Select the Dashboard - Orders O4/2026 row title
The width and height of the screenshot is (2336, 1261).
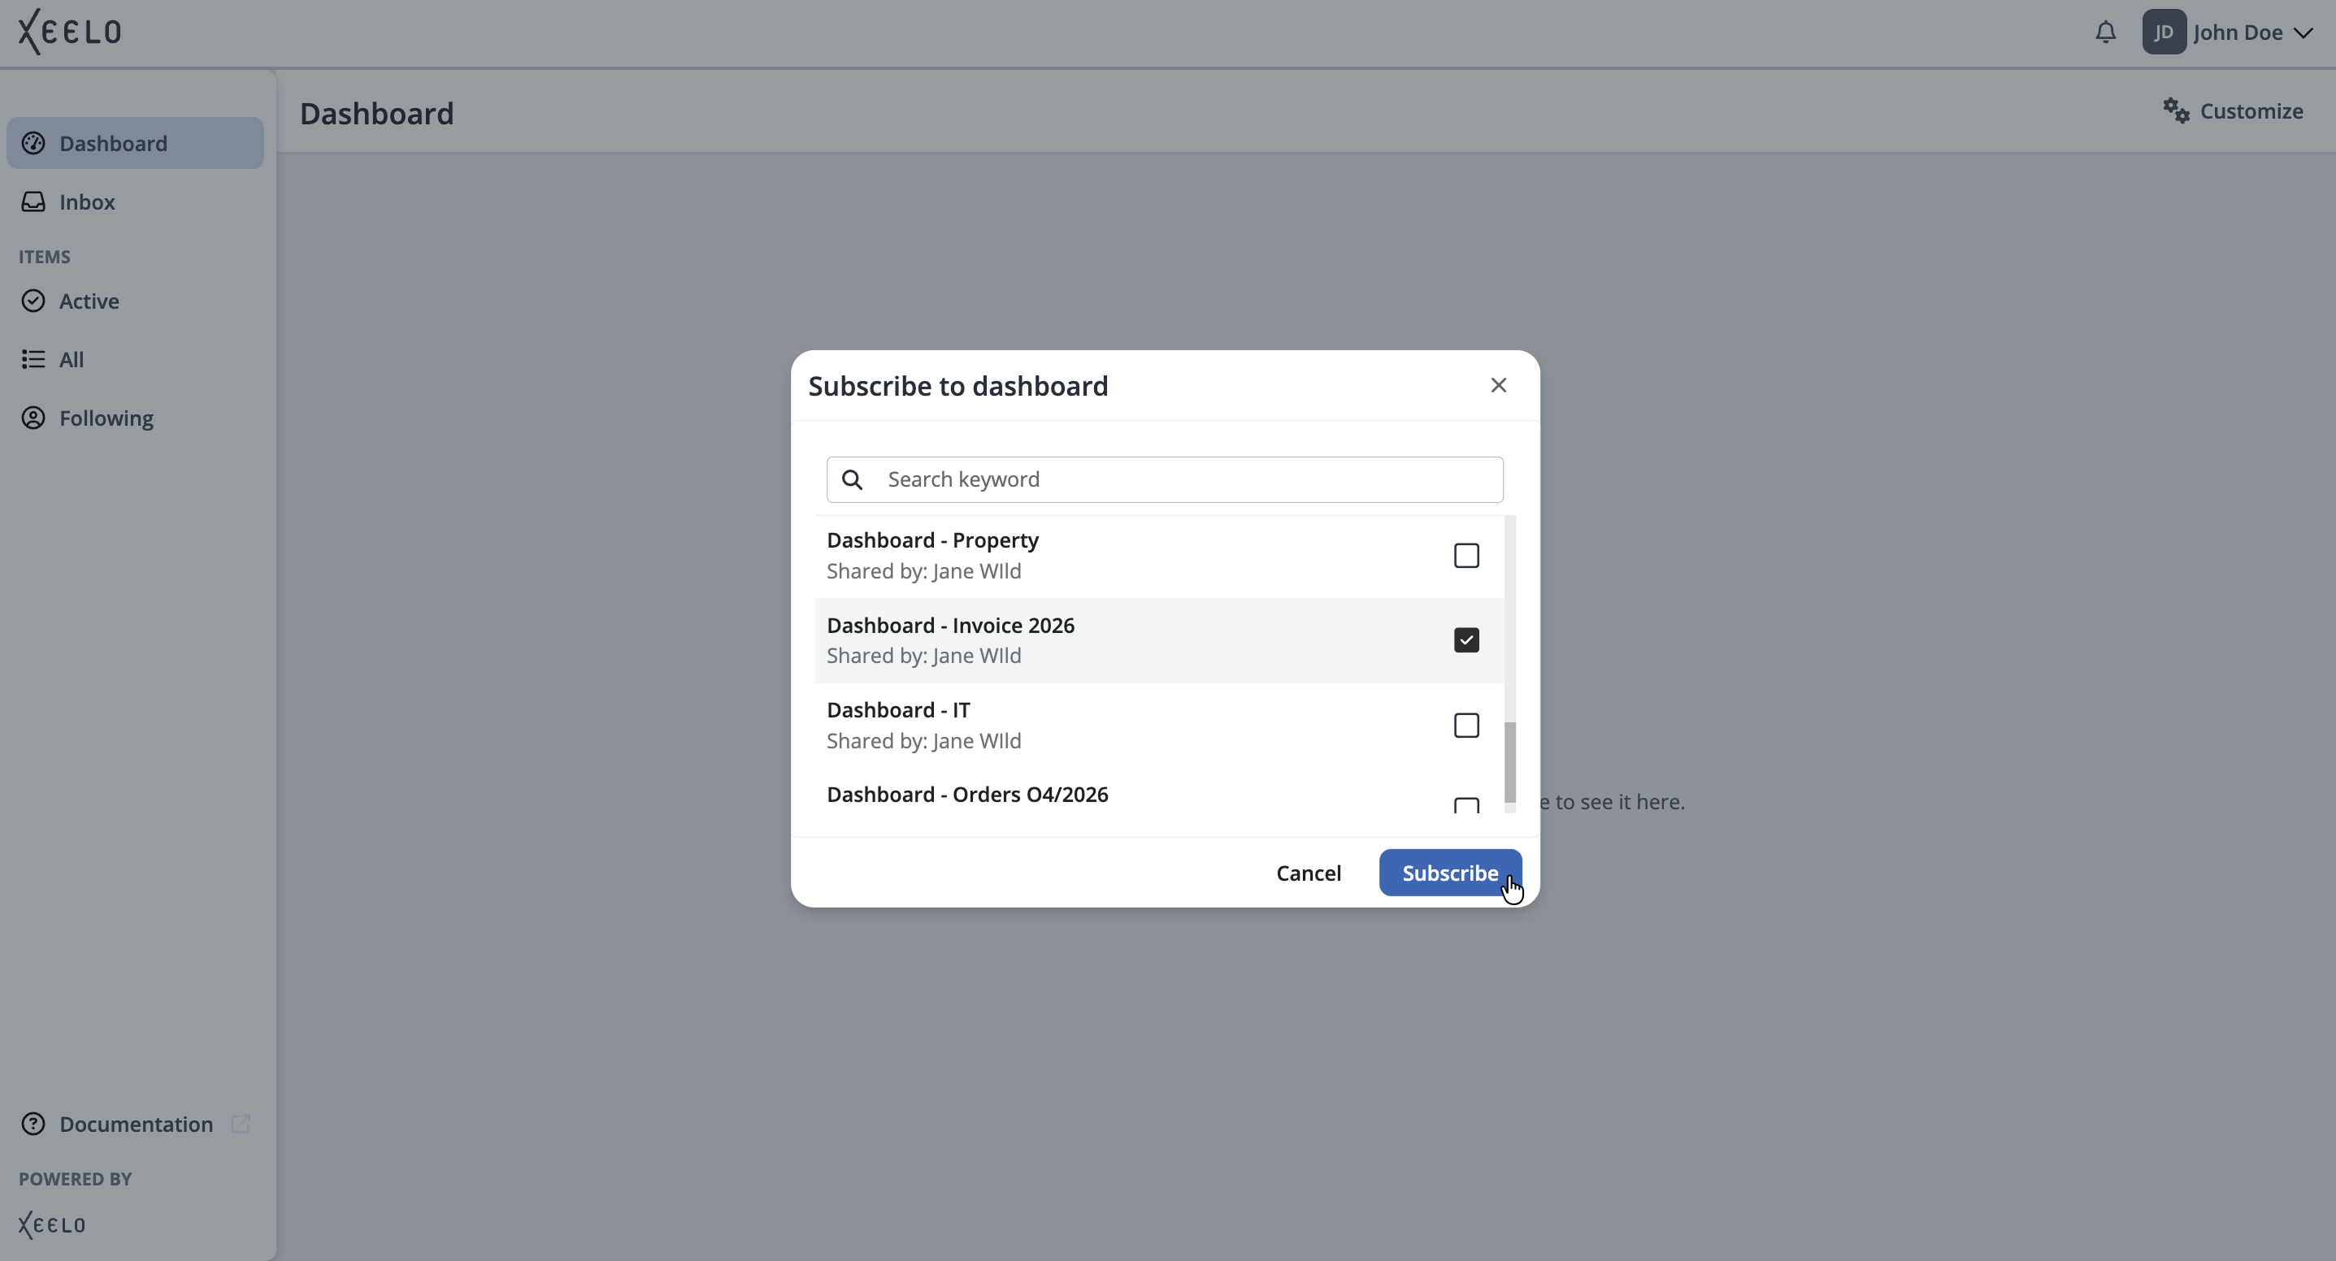pos(966,795)
